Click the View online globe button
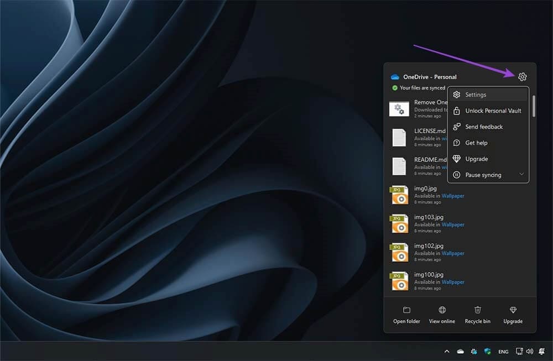This screenshot has height=361, width=553. coord(442,315)
